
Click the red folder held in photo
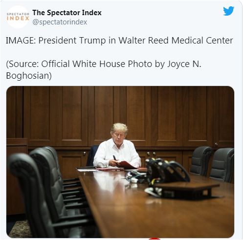pos(126,165)
